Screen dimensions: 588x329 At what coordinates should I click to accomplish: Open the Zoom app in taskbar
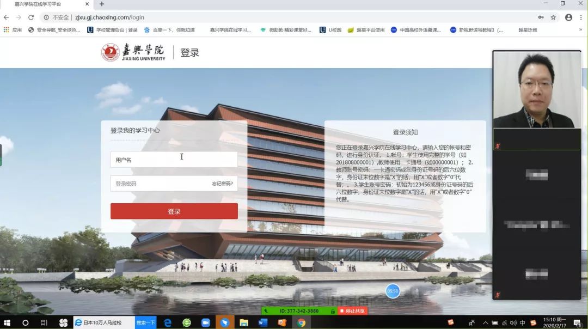tap(206, 322)
